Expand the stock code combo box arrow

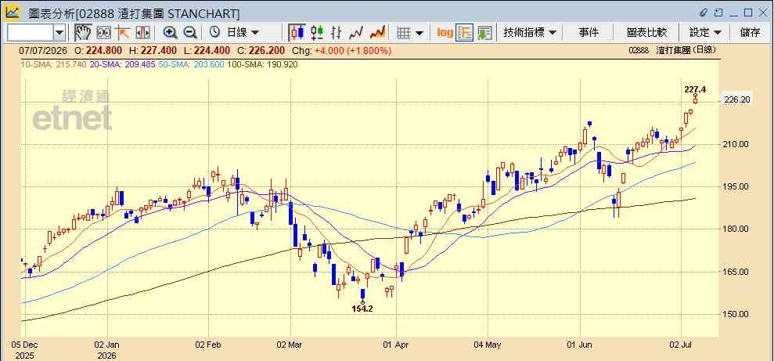tap(59, 33)
